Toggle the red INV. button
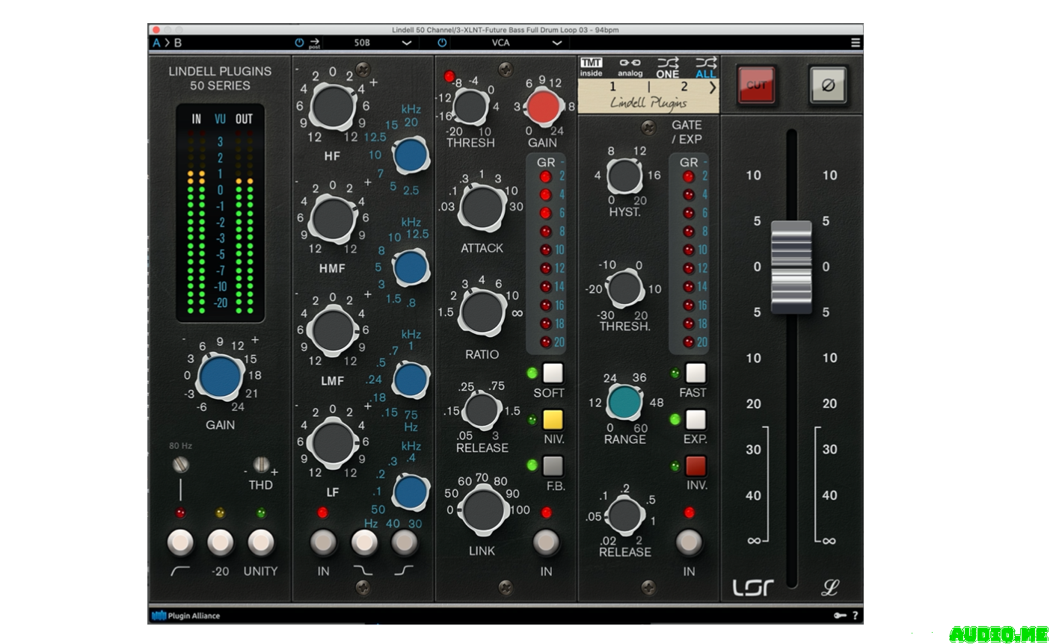The width and height of the screenshot is (1050, 644). pyautogui.click(x=696, y=465)
